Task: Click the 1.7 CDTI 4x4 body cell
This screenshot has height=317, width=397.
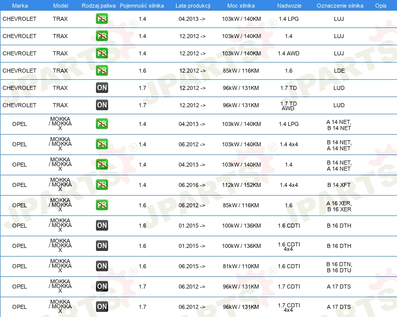Action: tap(289, 307)
